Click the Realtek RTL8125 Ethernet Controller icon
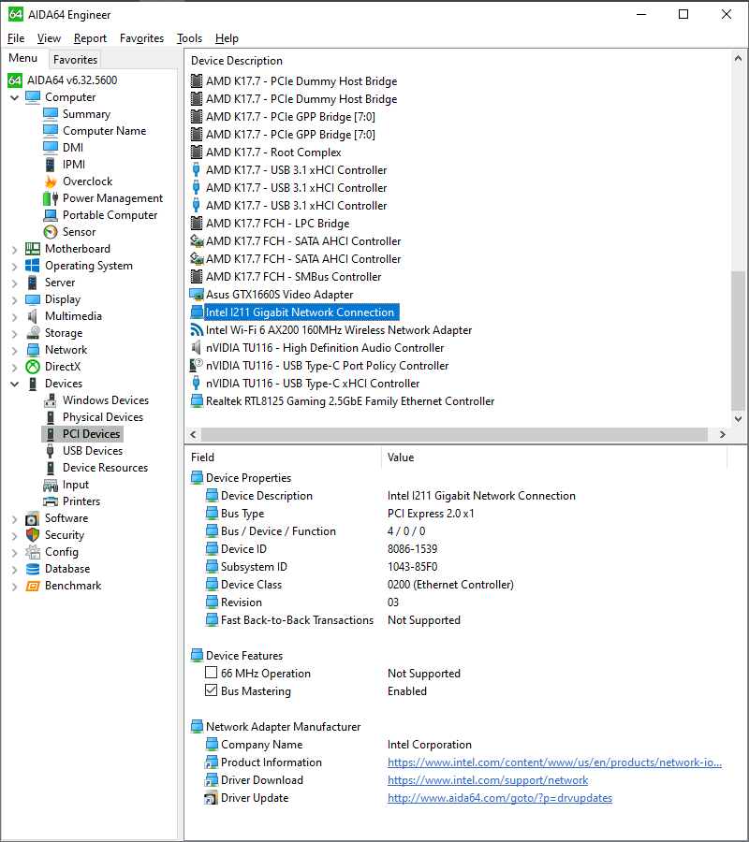This screenshot has width=749, height=842. [x=197, y=401]
